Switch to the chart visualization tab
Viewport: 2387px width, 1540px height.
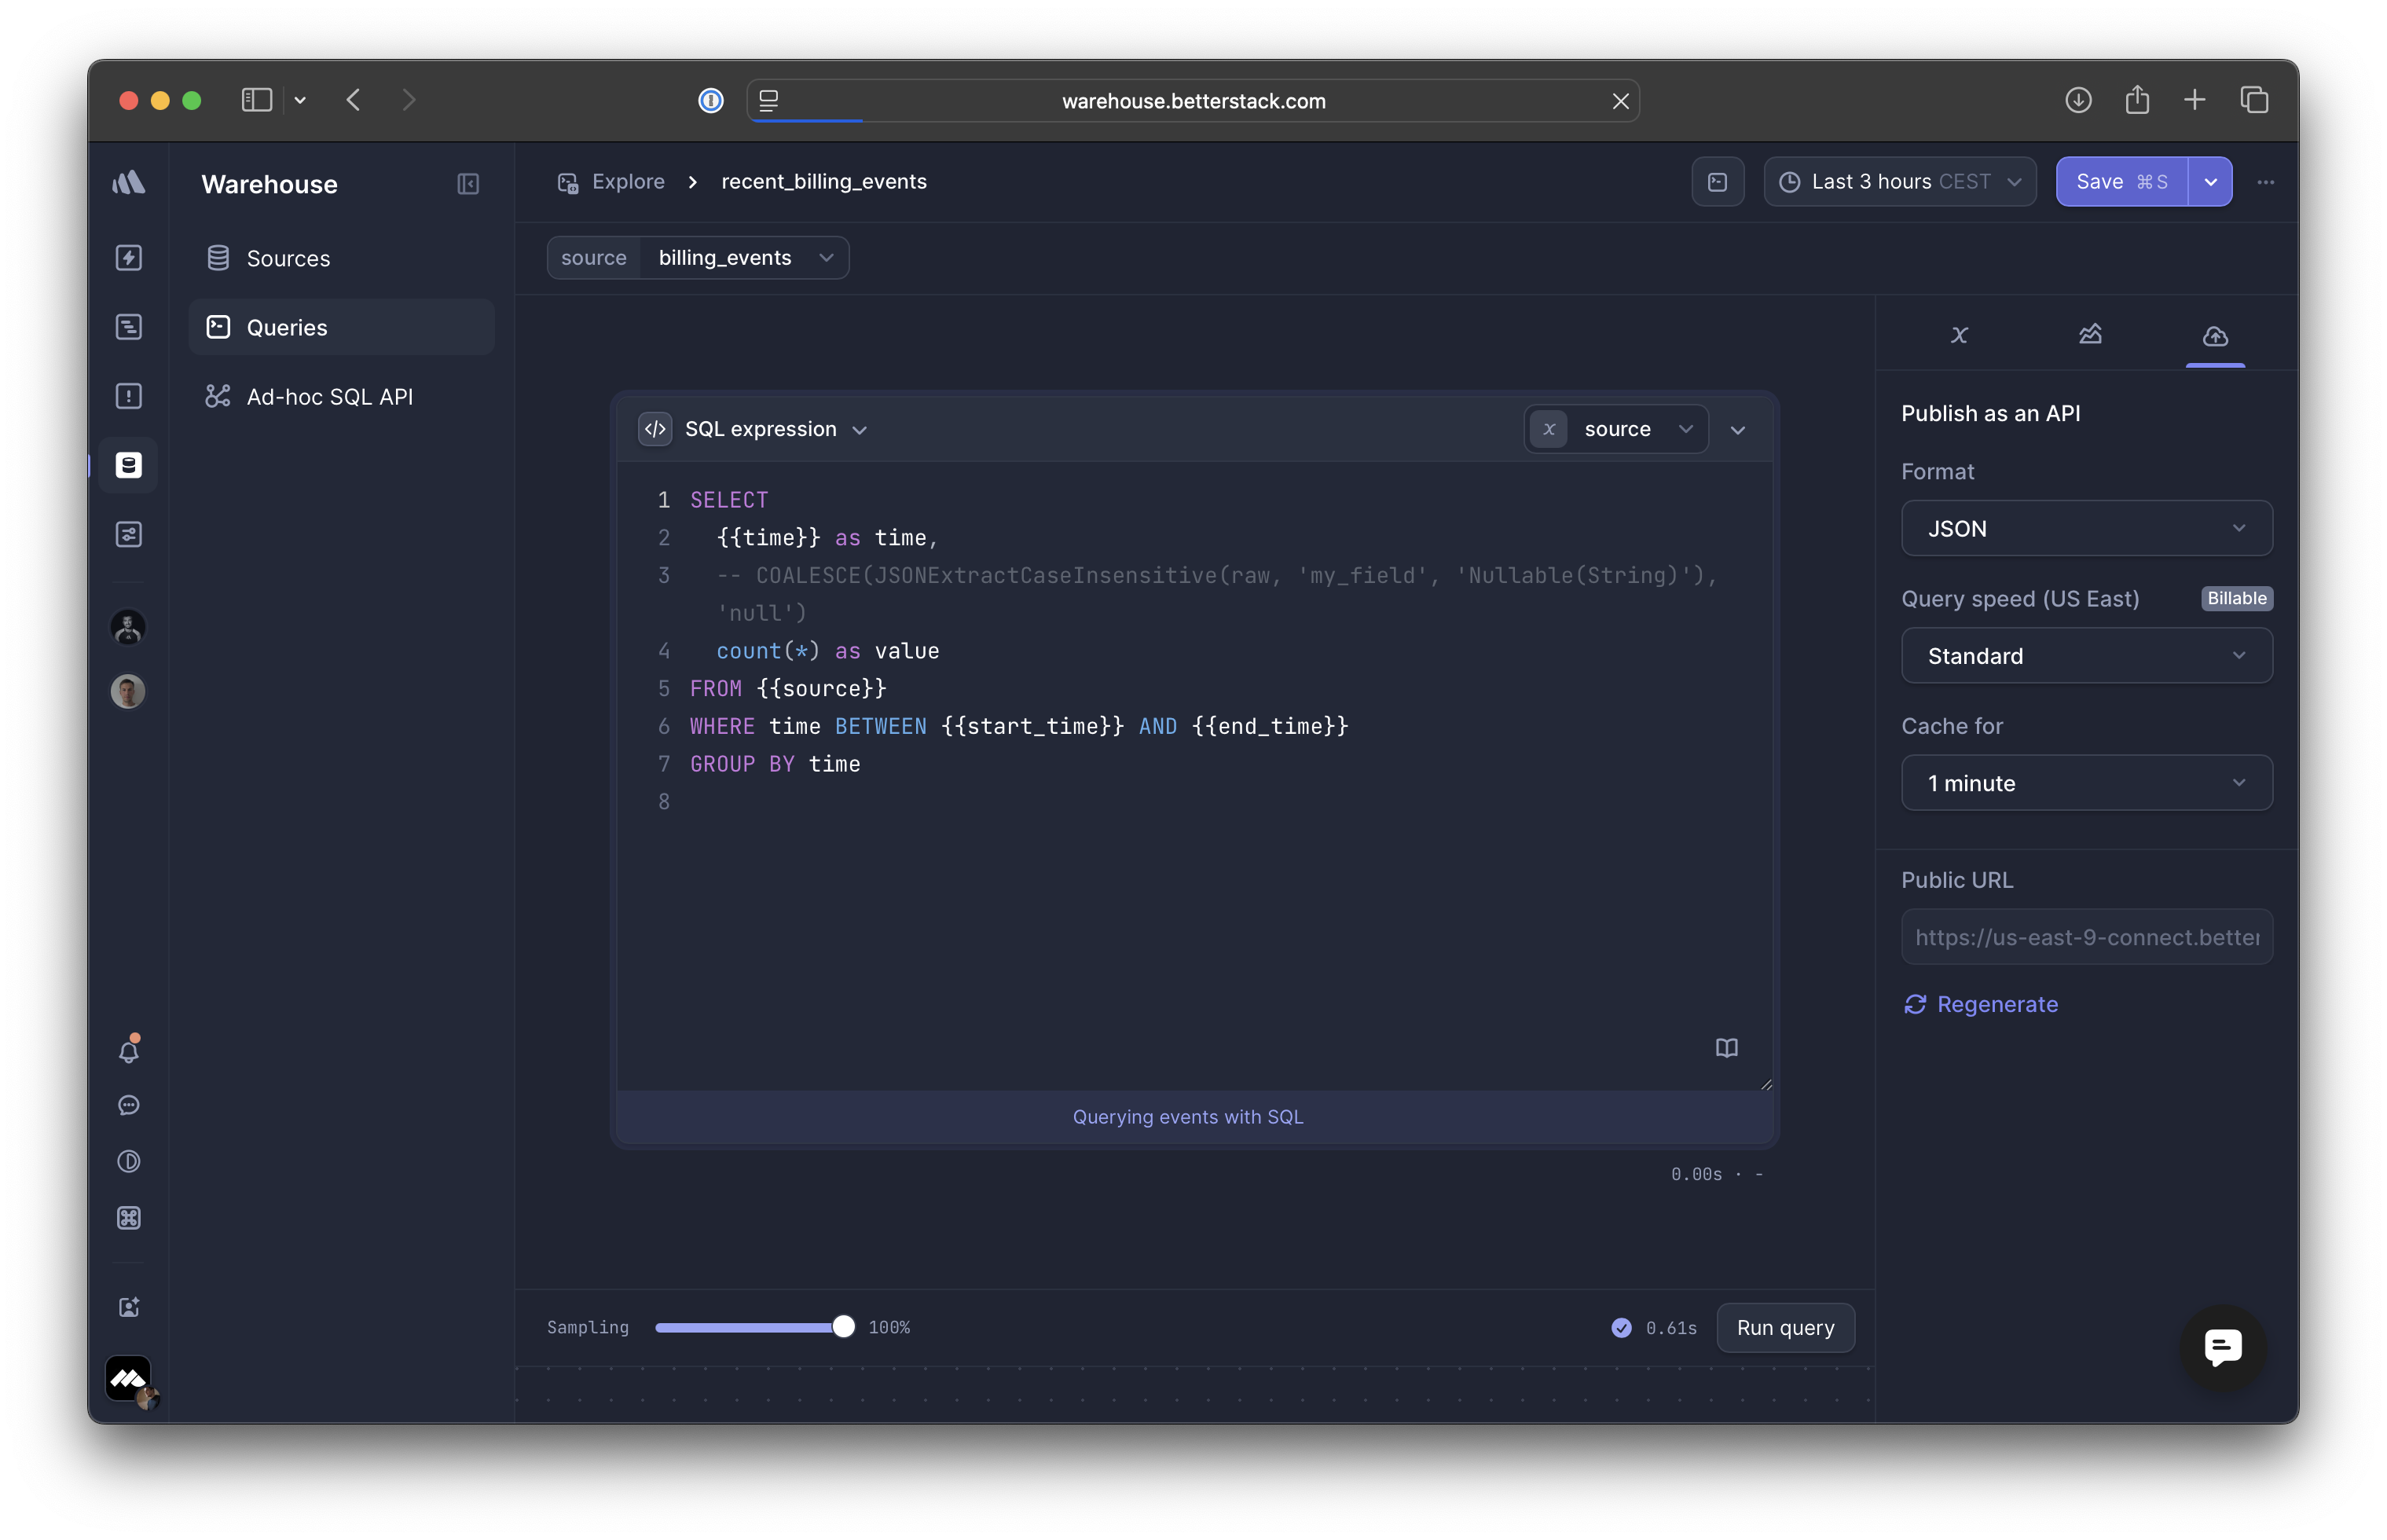[2089, 335]
